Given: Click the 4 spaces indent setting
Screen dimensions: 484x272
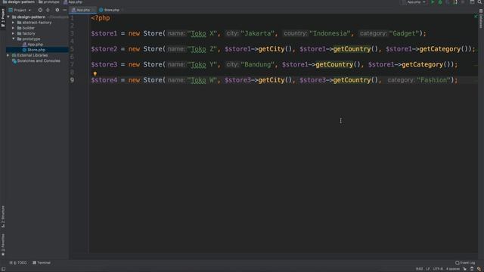Looking at the screenshot, I should pyautogui.click(x=453, y=269).
